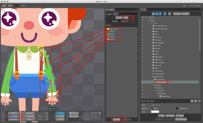Click the bone icon next to bone2
The height and width of the screenshot is (123, 203).
tap(155, 85)
